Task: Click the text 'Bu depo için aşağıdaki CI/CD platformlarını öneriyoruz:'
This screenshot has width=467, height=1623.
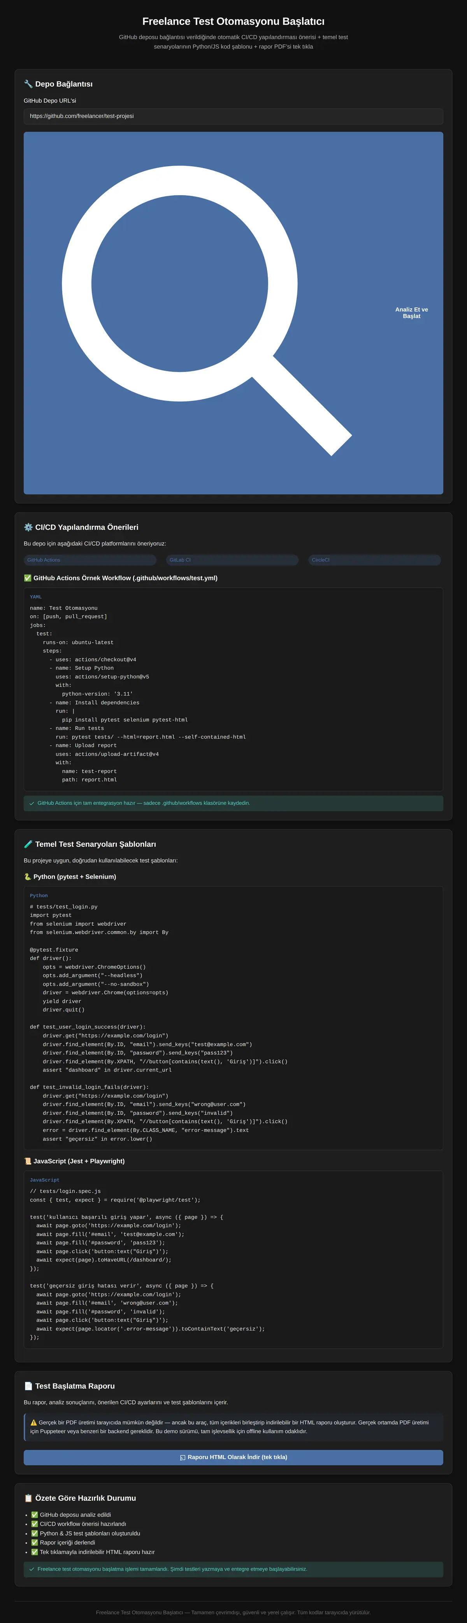Action: pyautogui.click(x=95, y=544)
